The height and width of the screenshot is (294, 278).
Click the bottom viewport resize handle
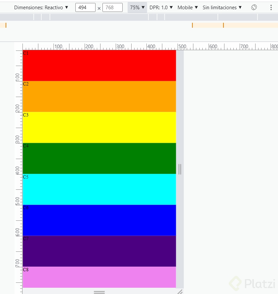[x=99, y=292]
